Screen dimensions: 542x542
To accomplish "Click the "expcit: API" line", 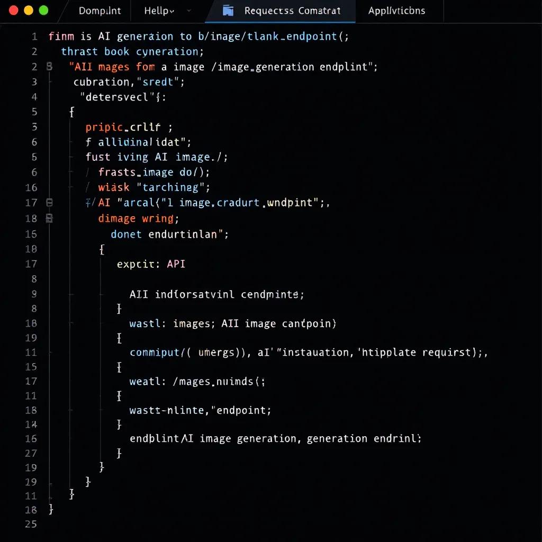I will (x=151, y=264).
